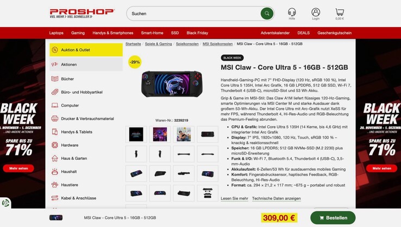Click the Technische Daten anzeigen link

point(276,198)
